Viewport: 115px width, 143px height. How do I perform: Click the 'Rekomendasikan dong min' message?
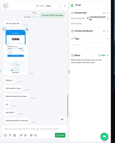pos(17,121)
